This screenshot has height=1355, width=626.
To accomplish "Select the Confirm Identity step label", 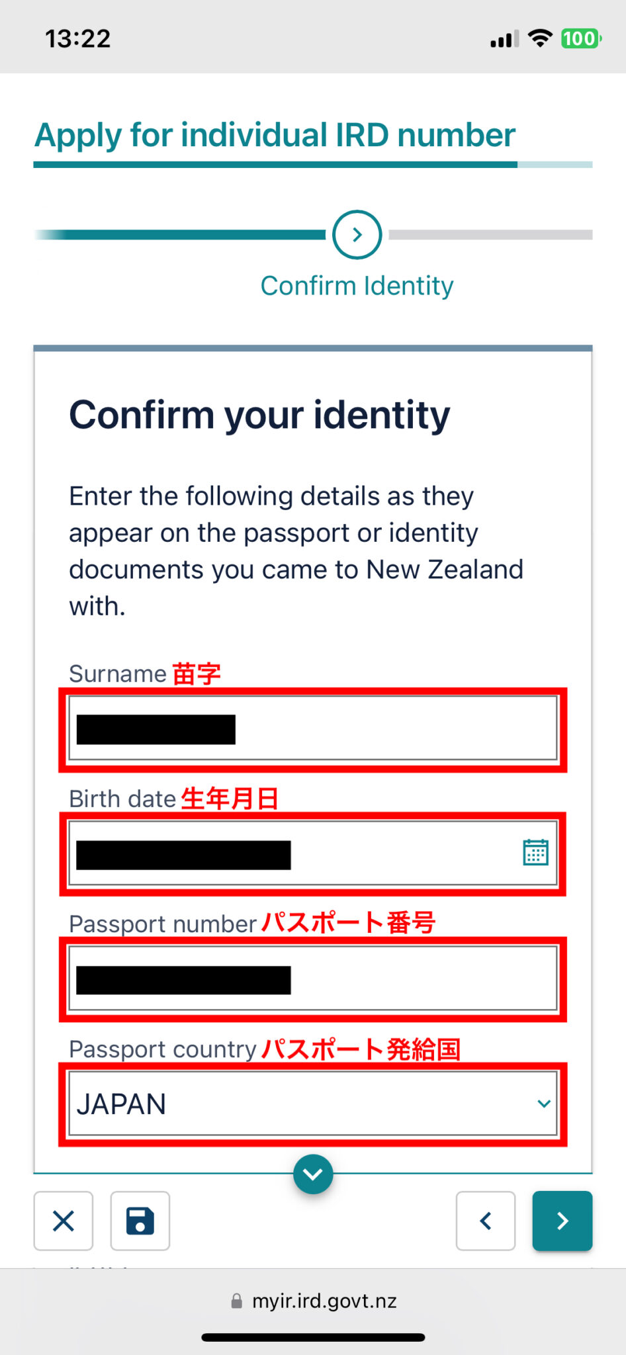I will click(357, 286).
